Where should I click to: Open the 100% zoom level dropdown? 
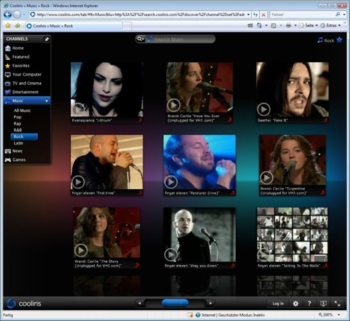click(x=339, y=315)
